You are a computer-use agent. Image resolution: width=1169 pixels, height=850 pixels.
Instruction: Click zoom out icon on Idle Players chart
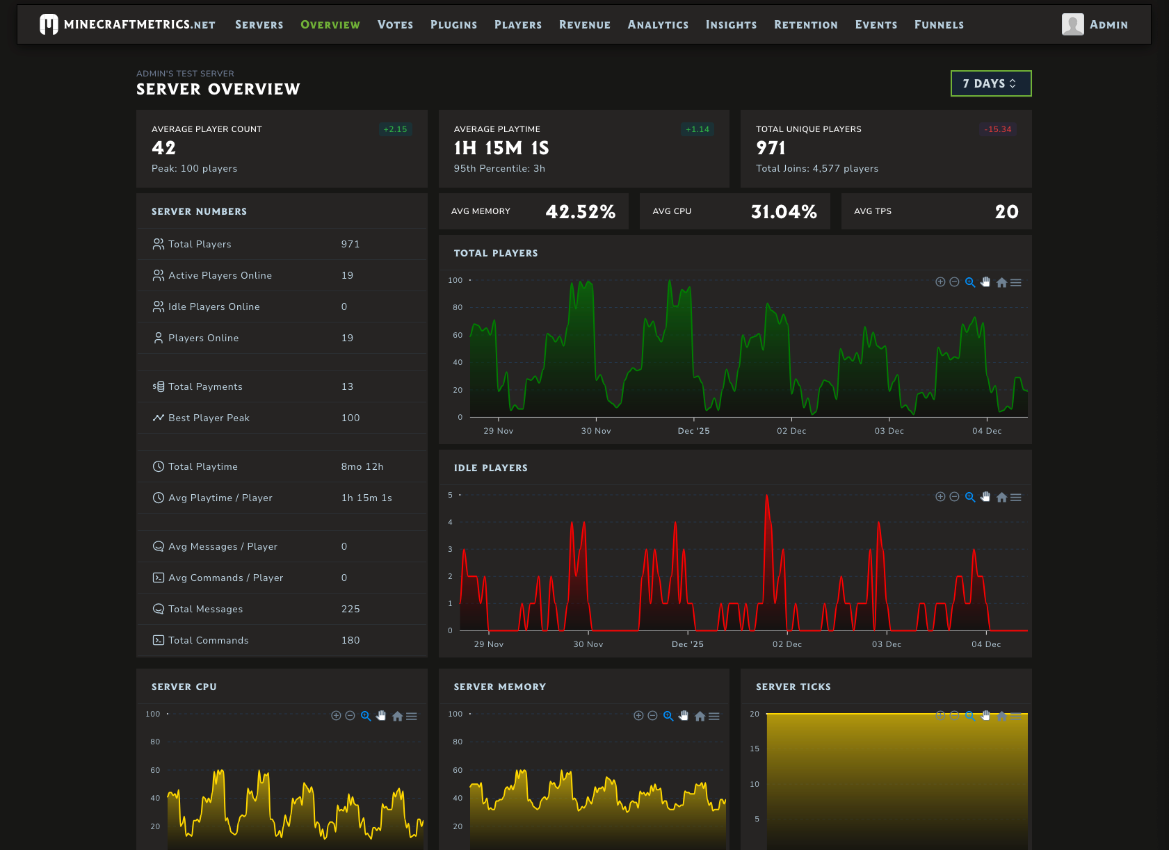[x=954, y=497]
